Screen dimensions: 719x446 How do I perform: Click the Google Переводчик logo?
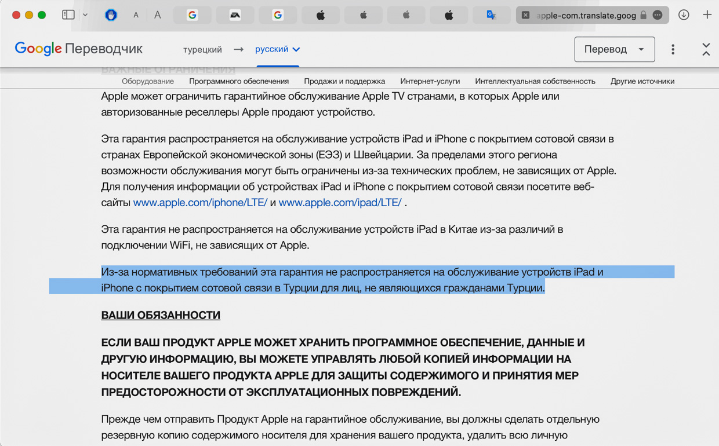[x=78, y=49]
